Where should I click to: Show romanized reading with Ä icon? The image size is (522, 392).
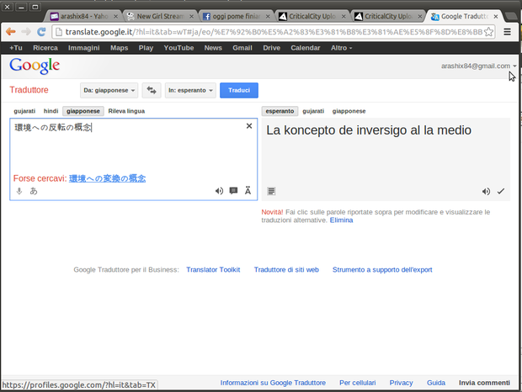pos(248,190)
